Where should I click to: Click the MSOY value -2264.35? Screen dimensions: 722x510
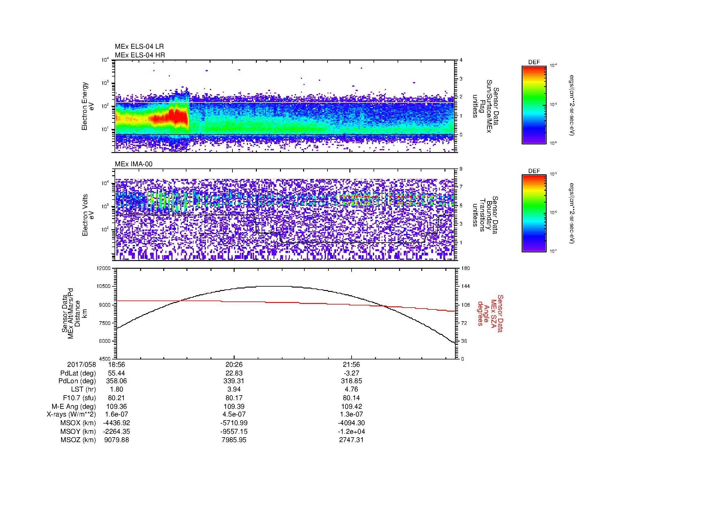117,431
